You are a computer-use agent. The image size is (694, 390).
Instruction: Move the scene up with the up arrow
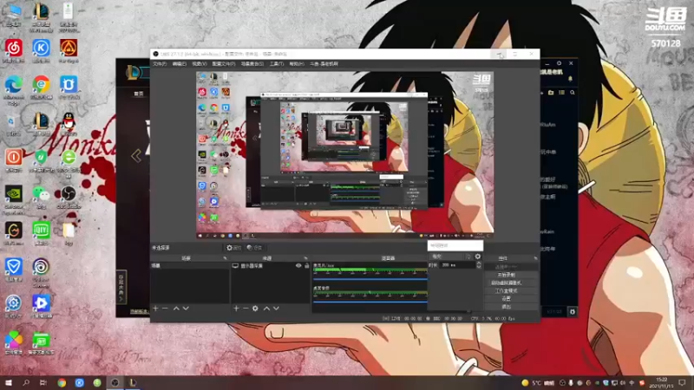click(x=176, y=309)
